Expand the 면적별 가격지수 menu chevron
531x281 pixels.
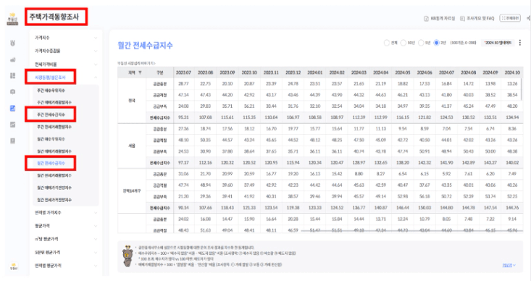pos(96,213)
